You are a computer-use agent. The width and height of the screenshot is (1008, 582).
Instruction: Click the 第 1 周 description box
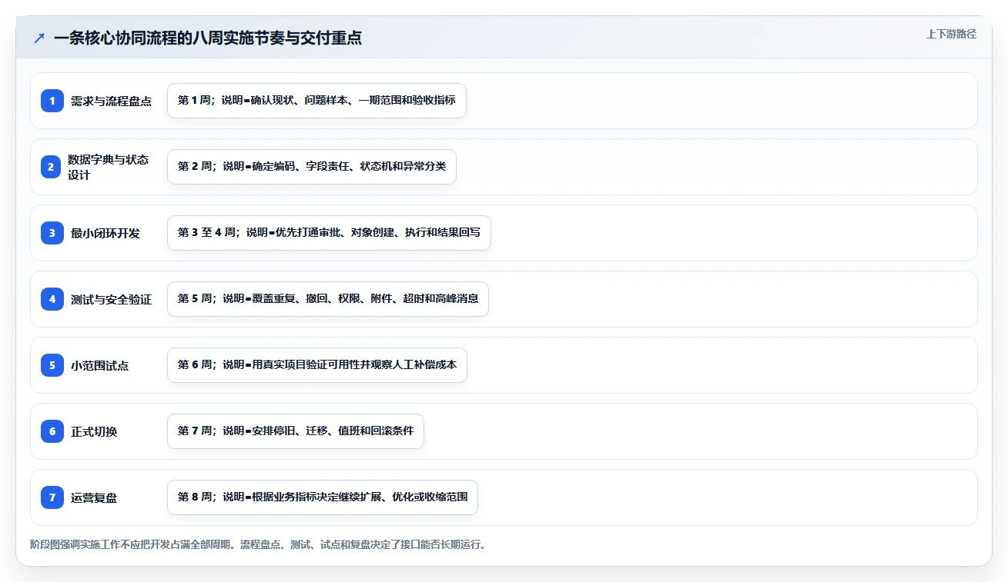(316, 101)
